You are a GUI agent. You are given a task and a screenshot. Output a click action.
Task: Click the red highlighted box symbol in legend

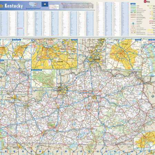coord(151,21)
